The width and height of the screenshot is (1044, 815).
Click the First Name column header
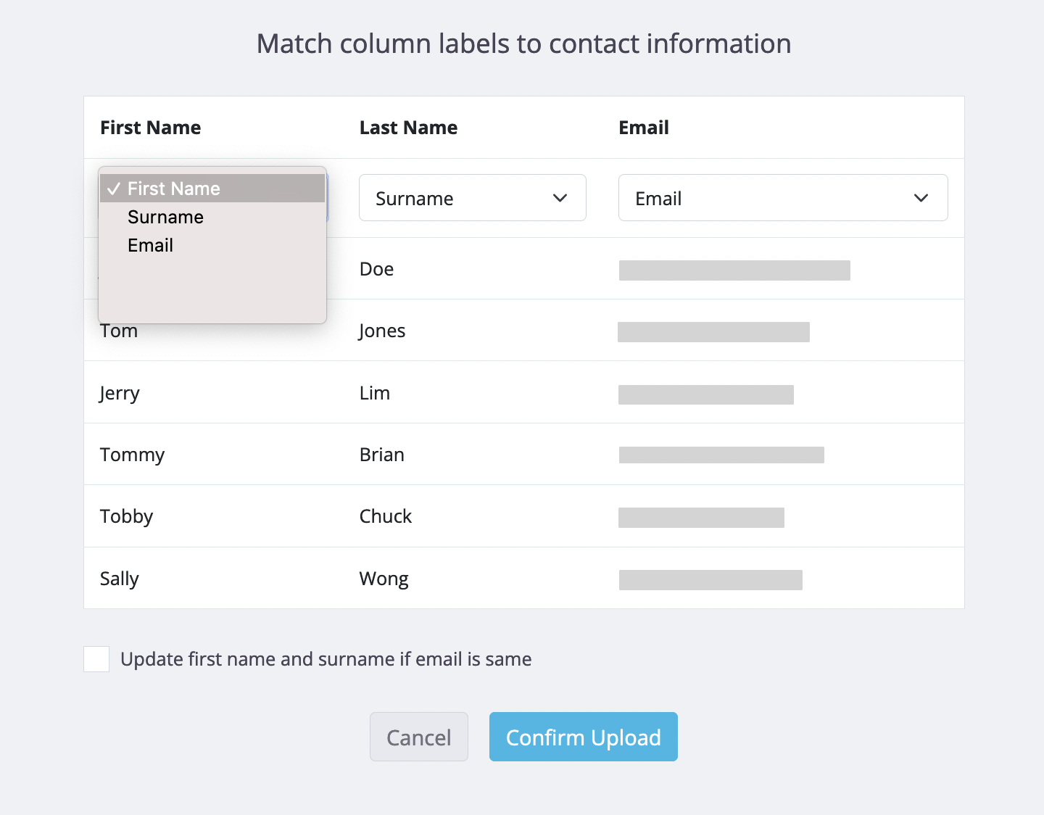pos(151,128)
